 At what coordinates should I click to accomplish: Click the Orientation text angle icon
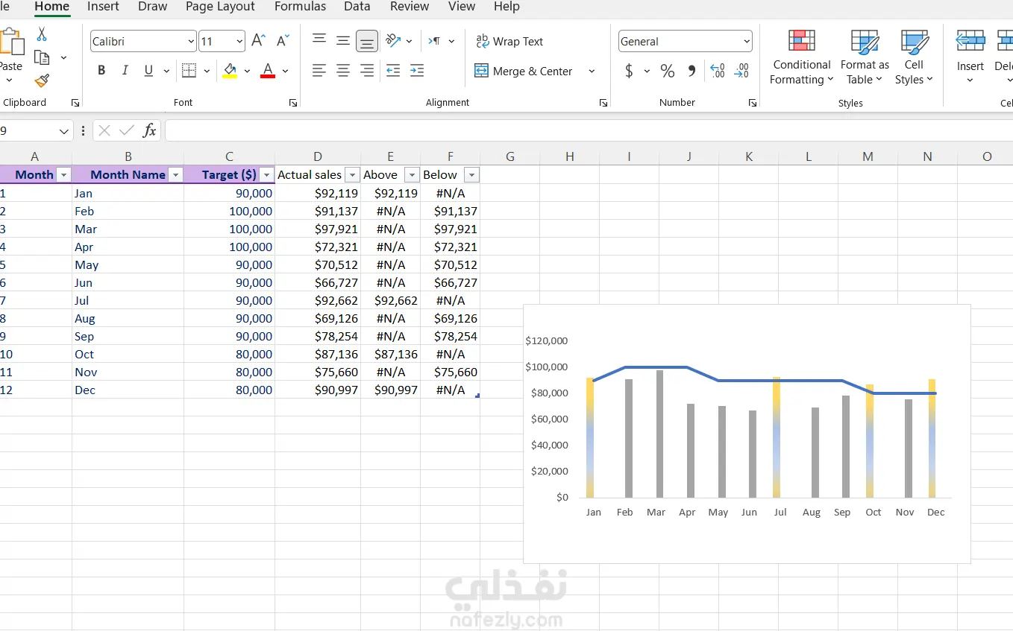point(393,41)
